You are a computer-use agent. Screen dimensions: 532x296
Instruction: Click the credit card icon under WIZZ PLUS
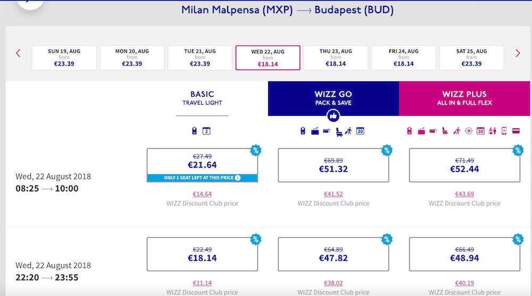pyautogui.click(x=516, y=131)
